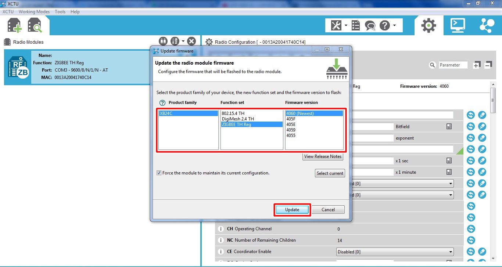Show info for NC Number of Remaining Children
The width and height of the screenshot is (502, 267).
pyautogui.click(x=221, y=240)
